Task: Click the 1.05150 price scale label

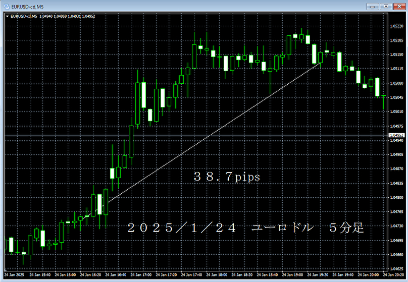Action: point(396,54)
